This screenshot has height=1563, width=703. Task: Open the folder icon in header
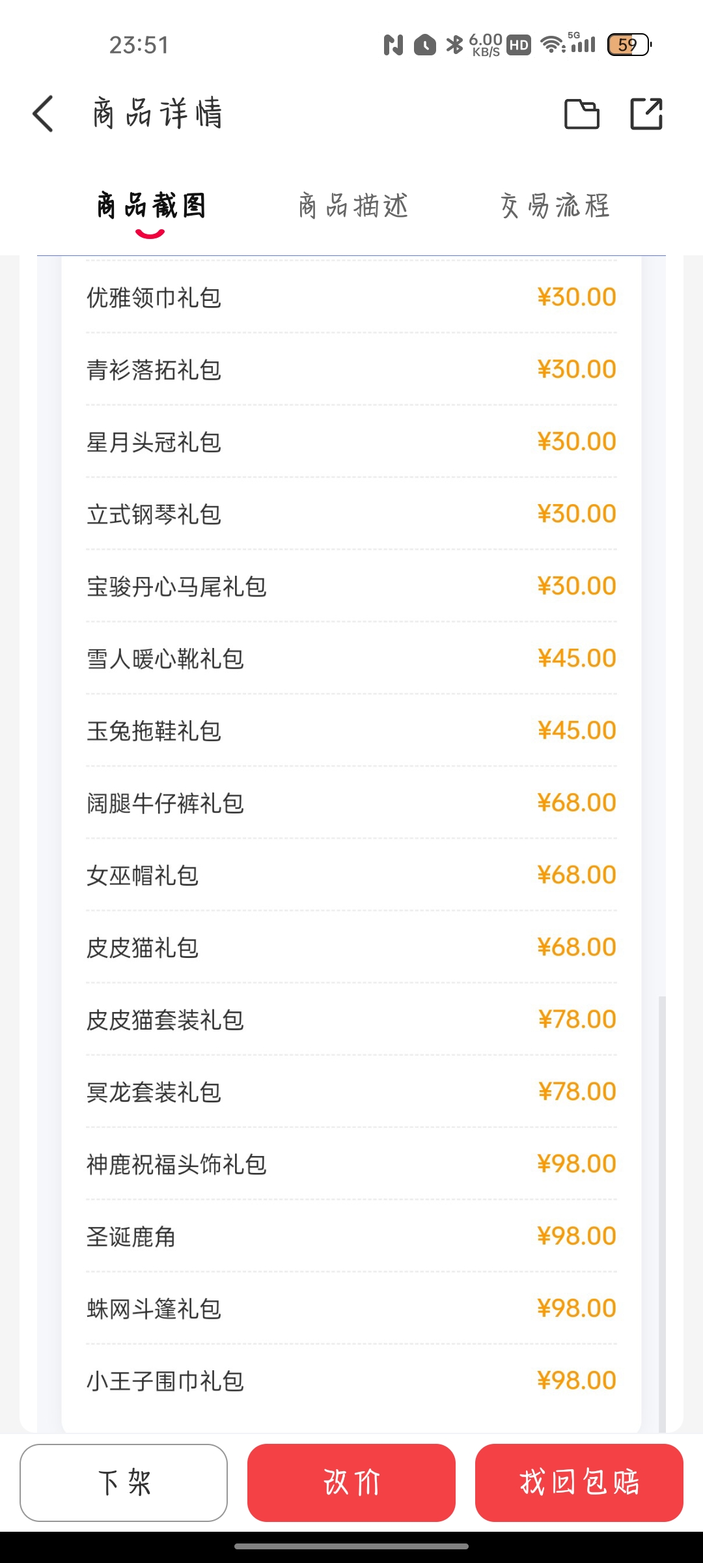pyautogui.click(x=581, y=114)
